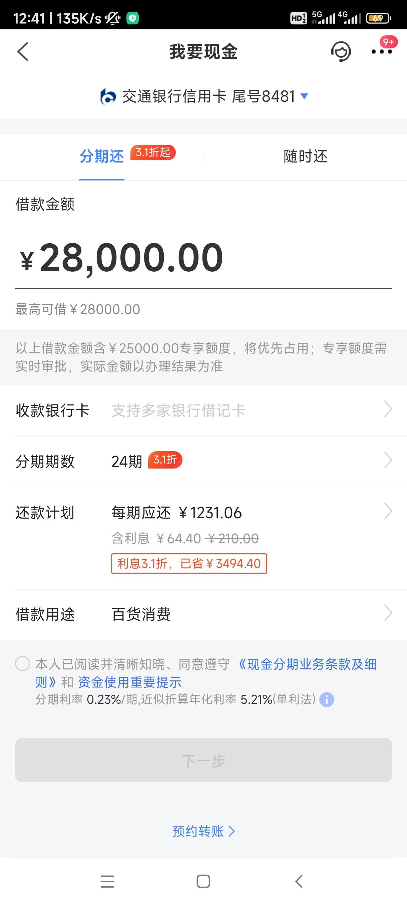Switch to 随时还 tab
407x905 pixels.
coord(306,156)
